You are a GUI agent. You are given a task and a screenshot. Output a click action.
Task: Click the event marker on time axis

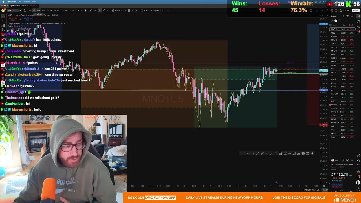pos(277,183)
